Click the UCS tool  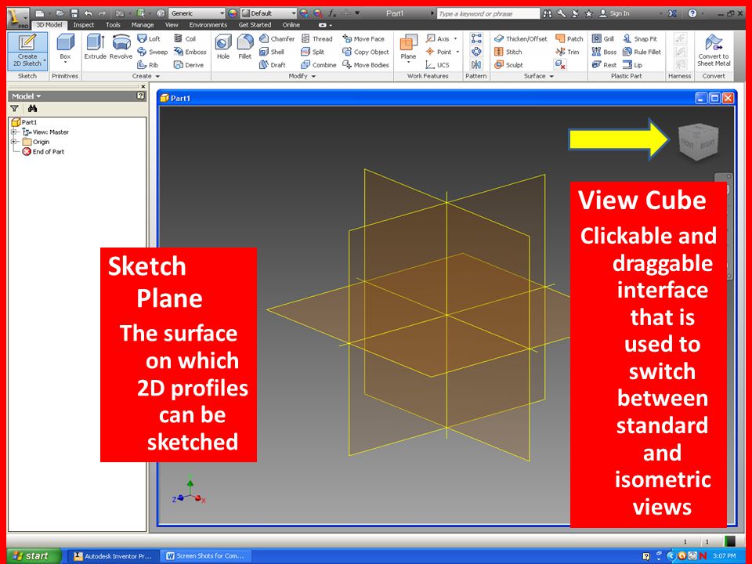click(x=437, y=65)
